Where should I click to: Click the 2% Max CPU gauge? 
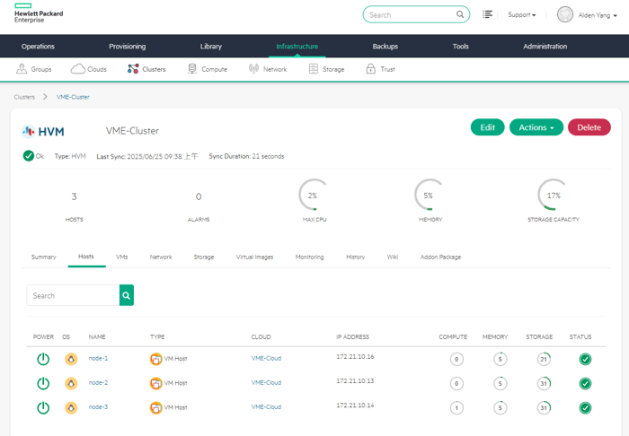click(x=314, y=195)
